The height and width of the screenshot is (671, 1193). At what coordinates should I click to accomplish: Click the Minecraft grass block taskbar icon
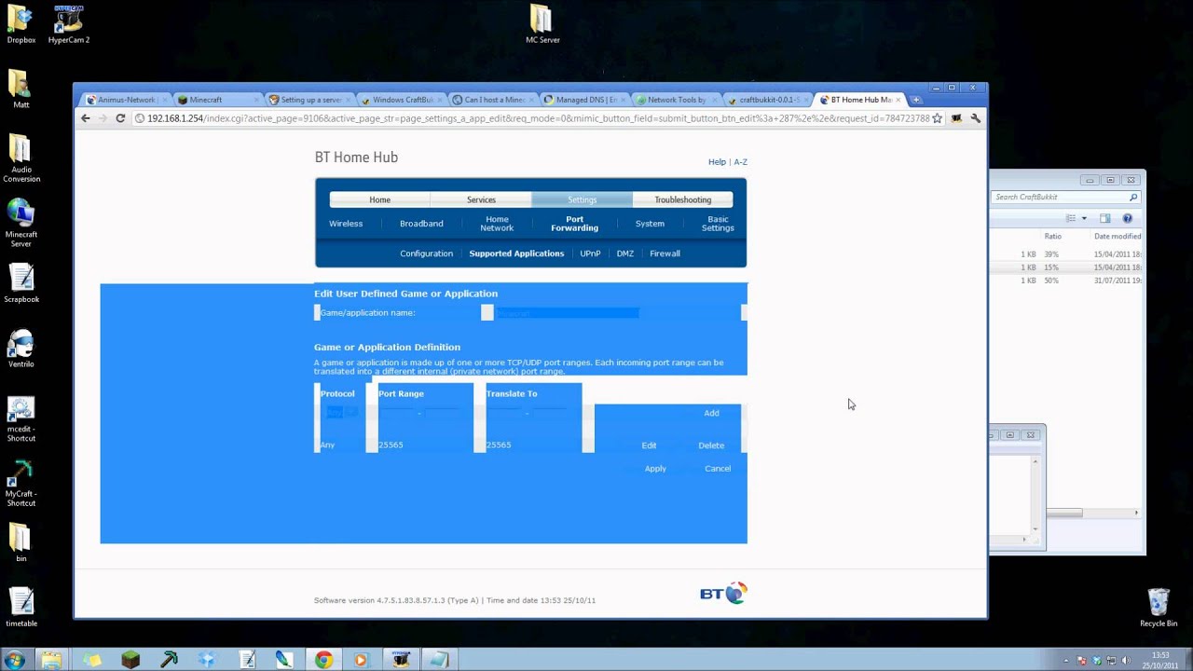pos(130,660)
